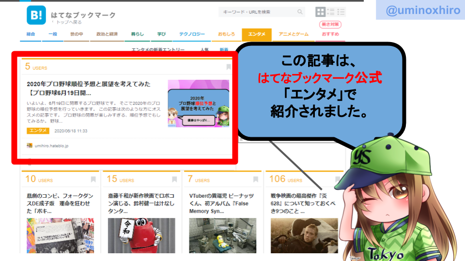Open 斎藤千和が新作映画でロボコン演じる article
Viewport: 465px width, 261px height.
(x=141, y=203)
